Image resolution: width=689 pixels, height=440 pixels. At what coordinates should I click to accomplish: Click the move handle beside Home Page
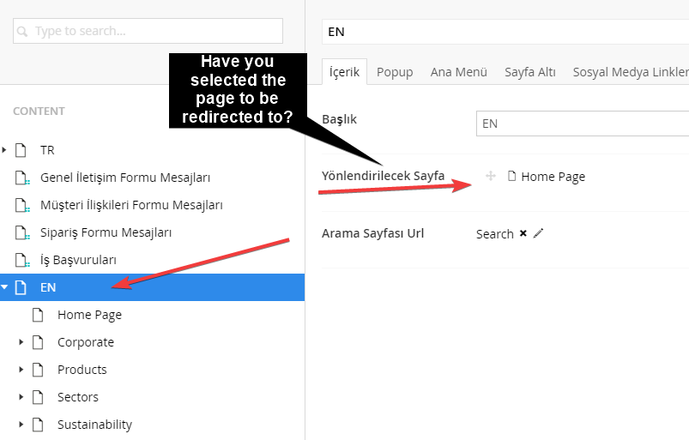coord(491,176)
